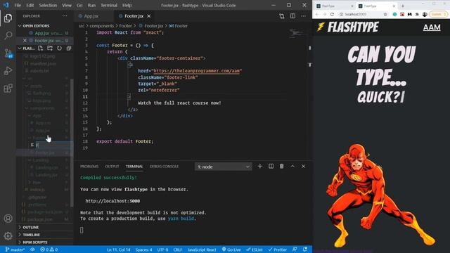Refresh the explorer file tree
This screenshot has width=450, height=253.
point(59,48)
